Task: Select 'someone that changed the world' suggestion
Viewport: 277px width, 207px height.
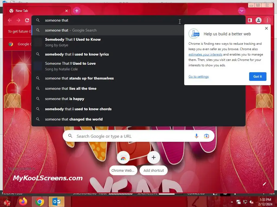Action: click(138, 119)
